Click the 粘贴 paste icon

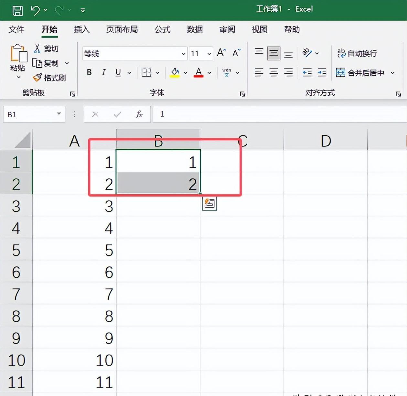coord(18,53)
